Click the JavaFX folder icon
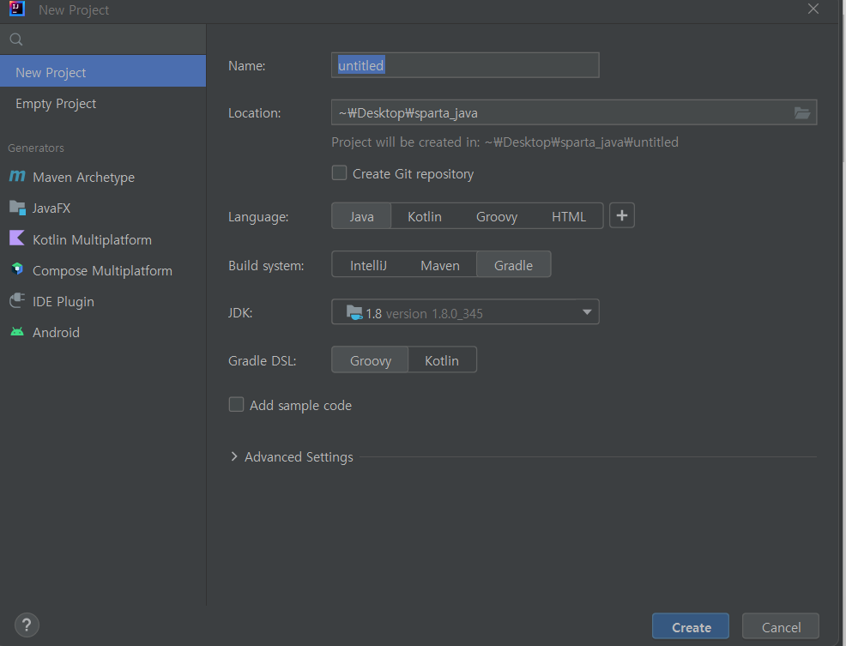This screenshot has width=846, height=646. pyautogui.click(x=17, y=208)
